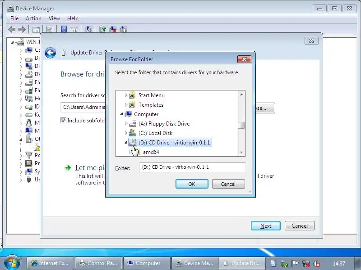Image resolution: width=361 pixels, height=270 pixels.
Task: Click the folder tree scrollbar thumb
Action: click(241, 126)
